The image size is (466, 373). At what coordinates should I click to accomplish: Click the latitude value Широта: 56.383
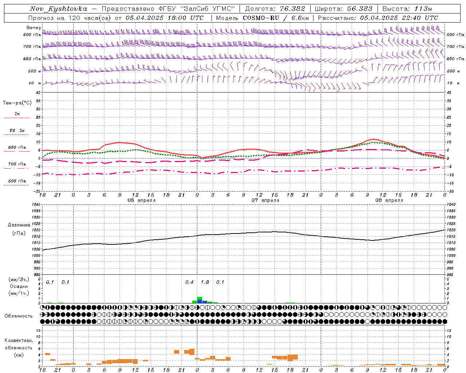click(343, 9)
